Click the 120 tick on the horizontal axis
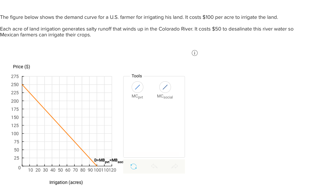 [112, 166]
